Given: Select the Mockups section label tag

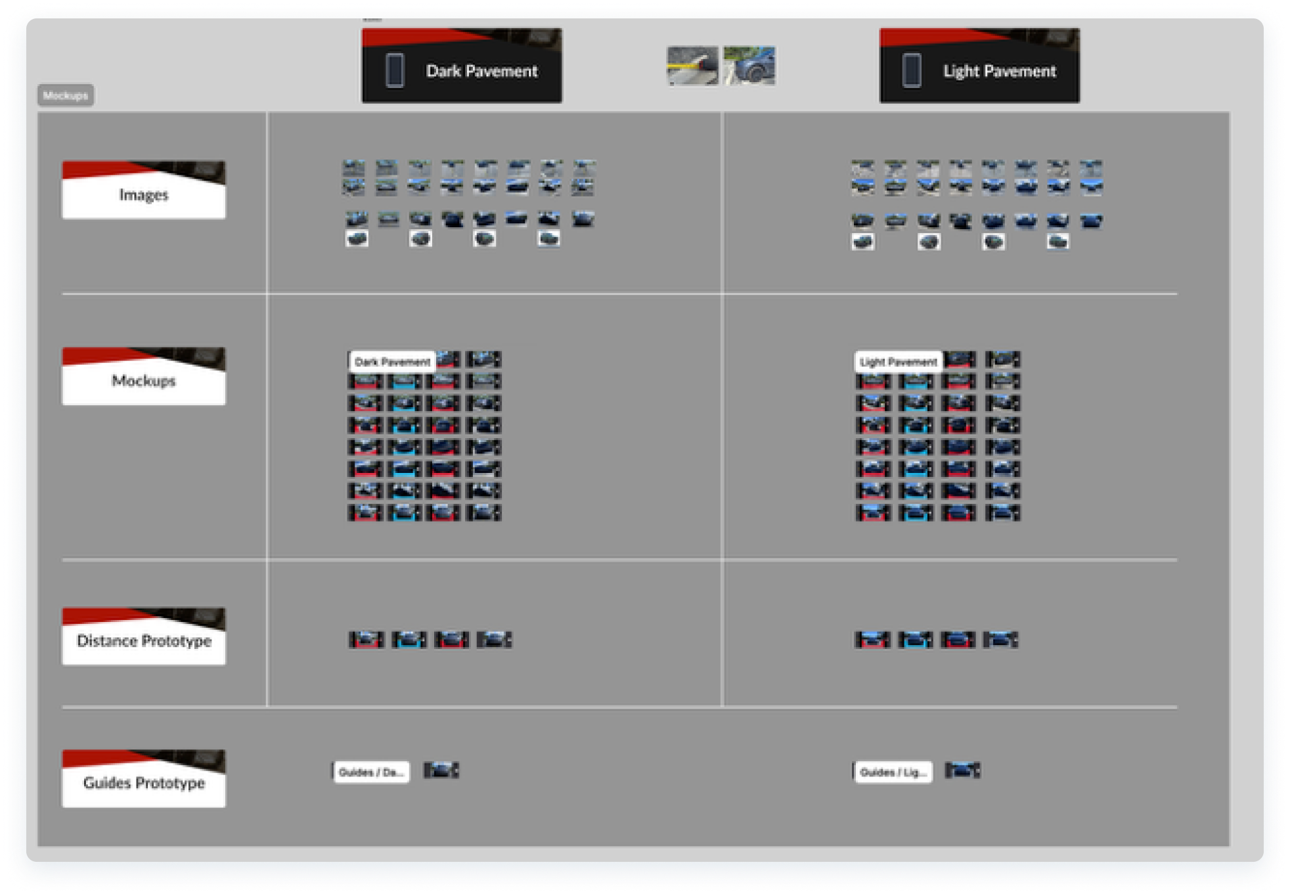Looking at the screenshot, I should point(65,95).
